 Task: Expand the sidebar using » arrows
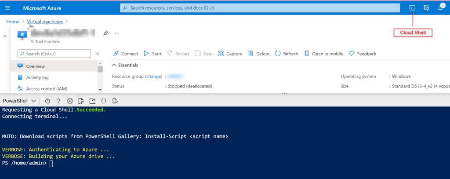pyautogui.click(x=5, y=36)
